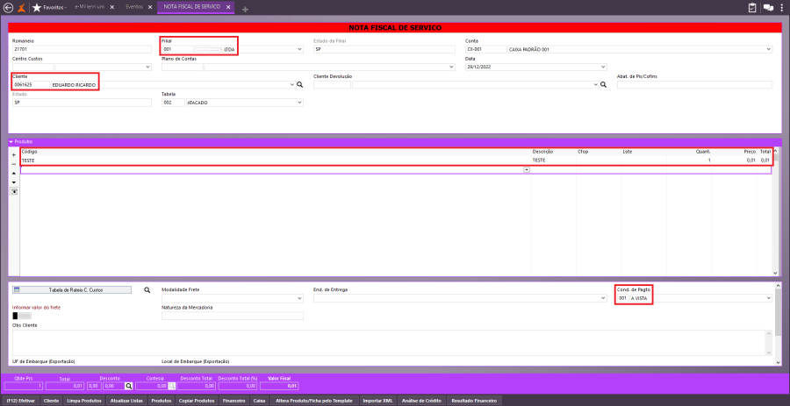Search for Cliente with magnifier icon
The height and width of the screenshot is (406, 790).
click(x=300, y=85)
